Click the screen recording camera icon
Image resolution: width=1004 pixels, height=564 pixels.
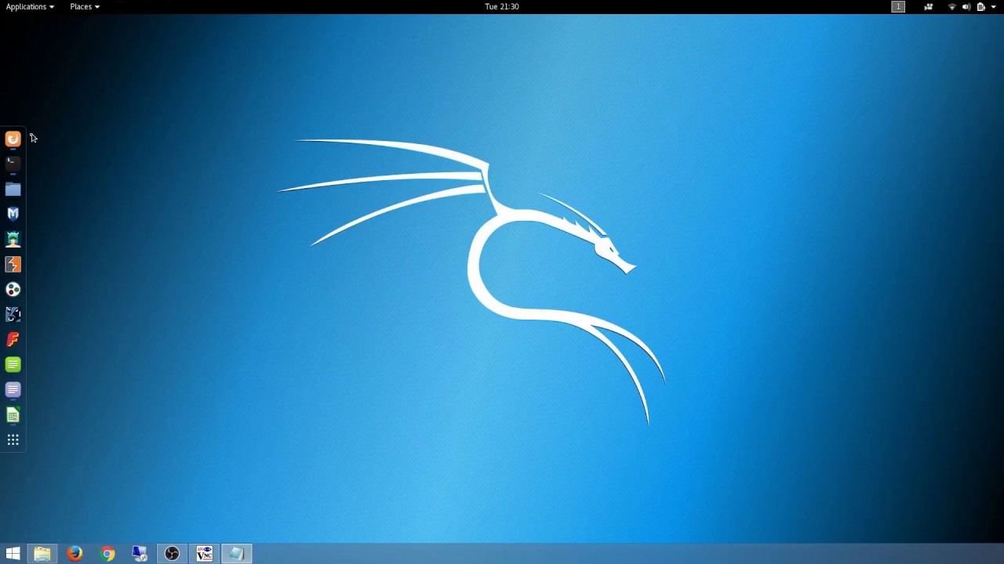click(x=929, y=6)
